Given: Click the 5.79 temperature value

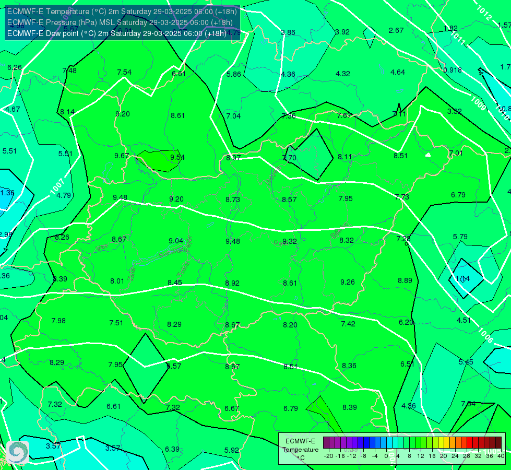Looking at the screenshot, I should pos(460,237).
